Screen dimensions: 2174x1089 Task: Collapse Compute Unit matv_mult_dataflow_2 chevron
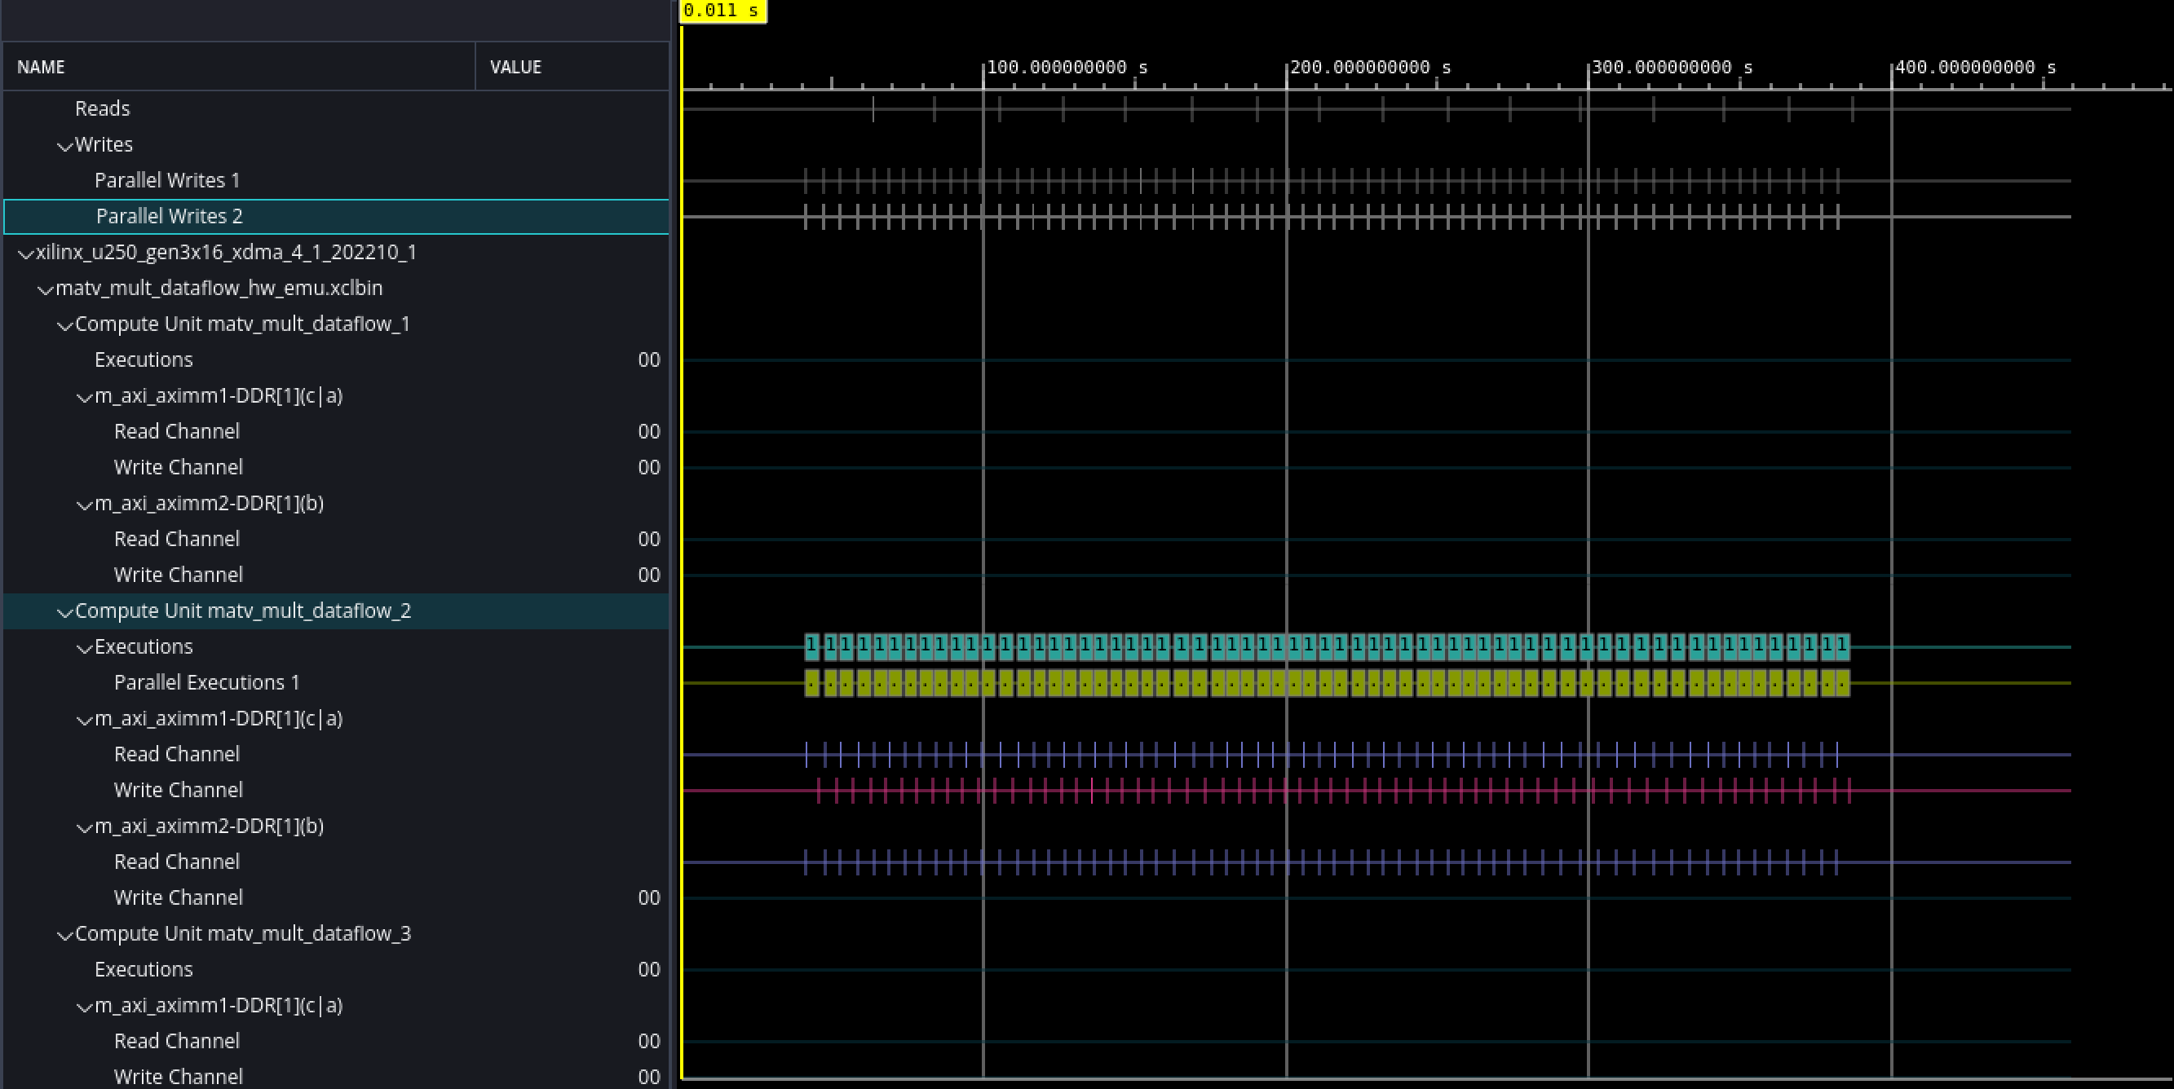click(x=64, y=612)
